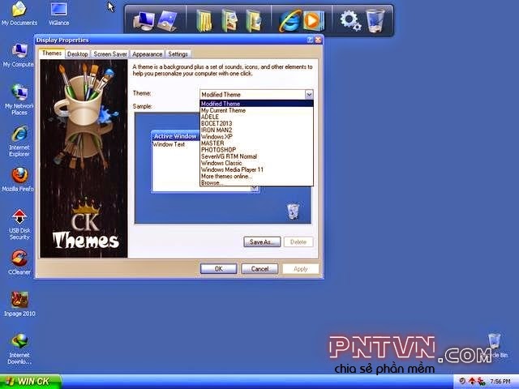Select the ADELE theme

[256, 117]
